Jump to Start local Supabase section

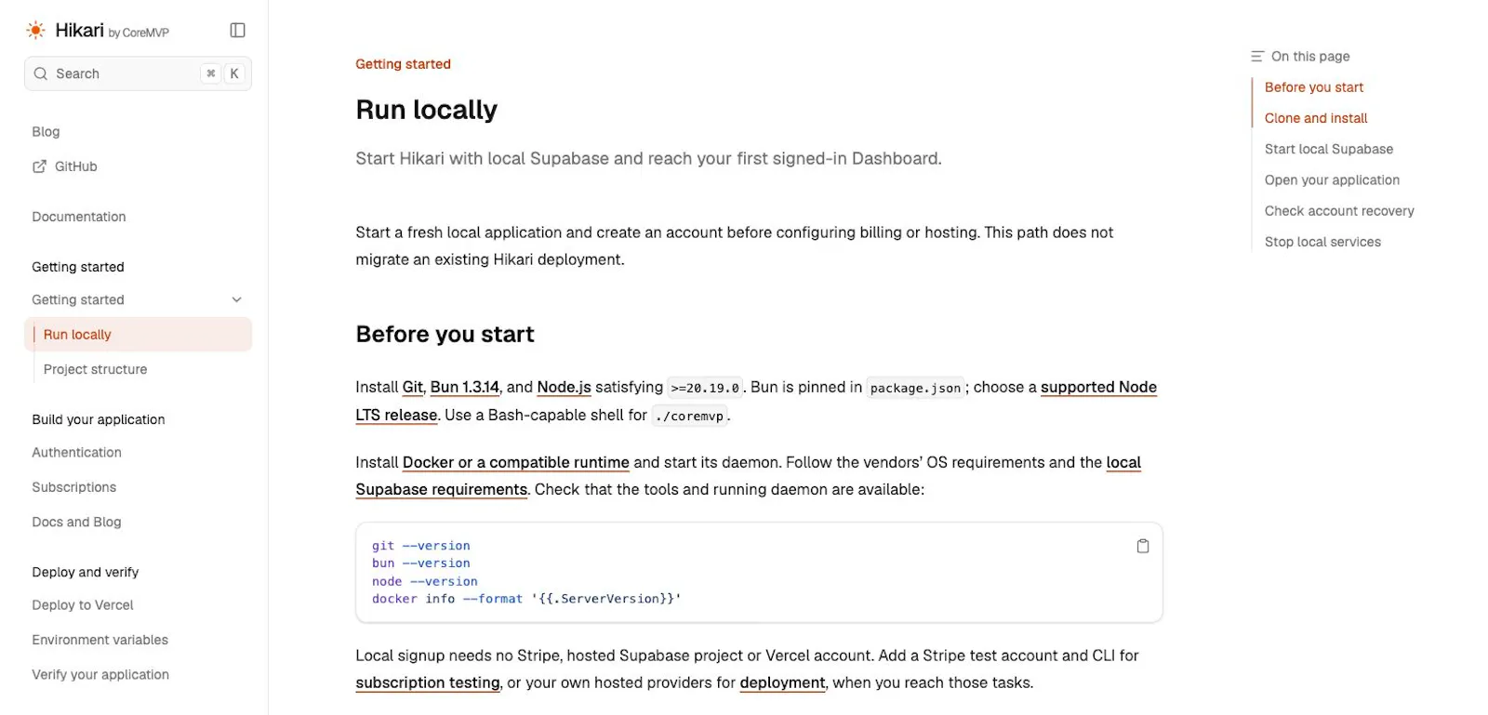1329,149
